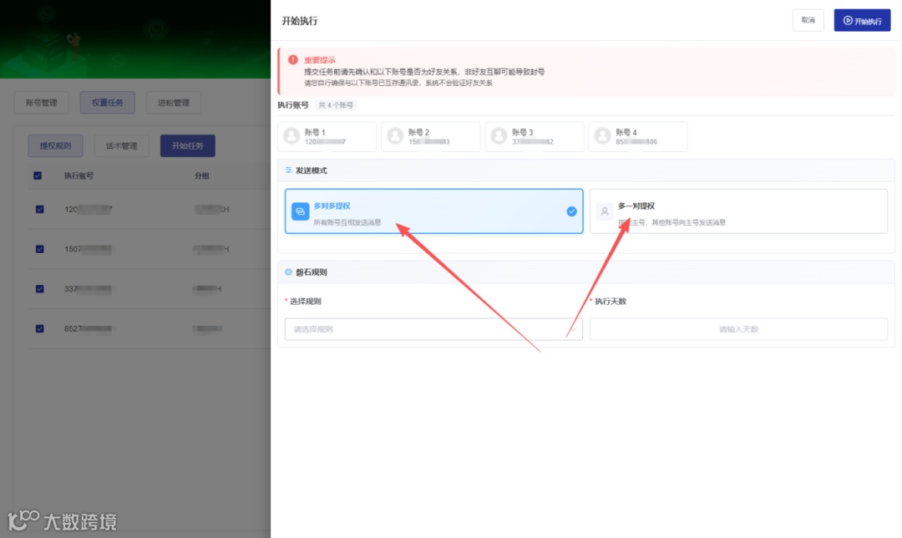The image size is (902, 538).
Task: Click the blue 开始执行 button
Action: click(x=861, y=20)
